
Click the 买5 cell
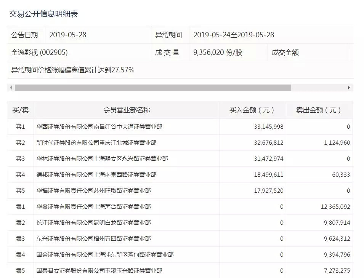(21, 190)
